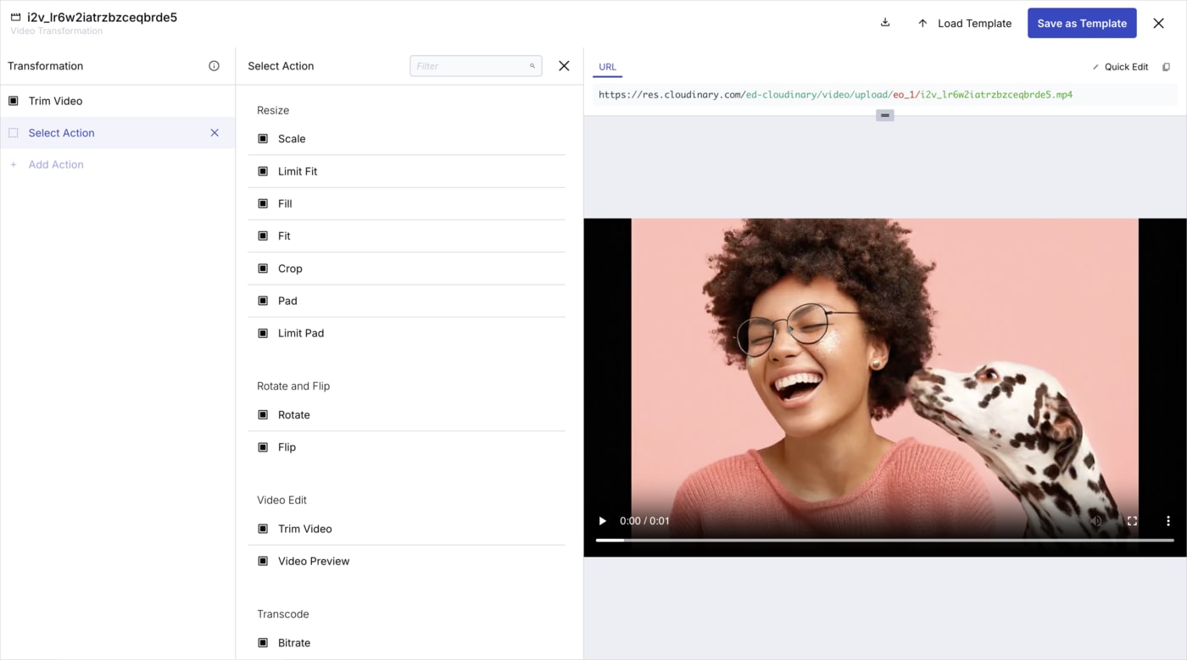Select the Flip action icon
The width and height of the screenshot is (1187, 660).
click(262, 446)
